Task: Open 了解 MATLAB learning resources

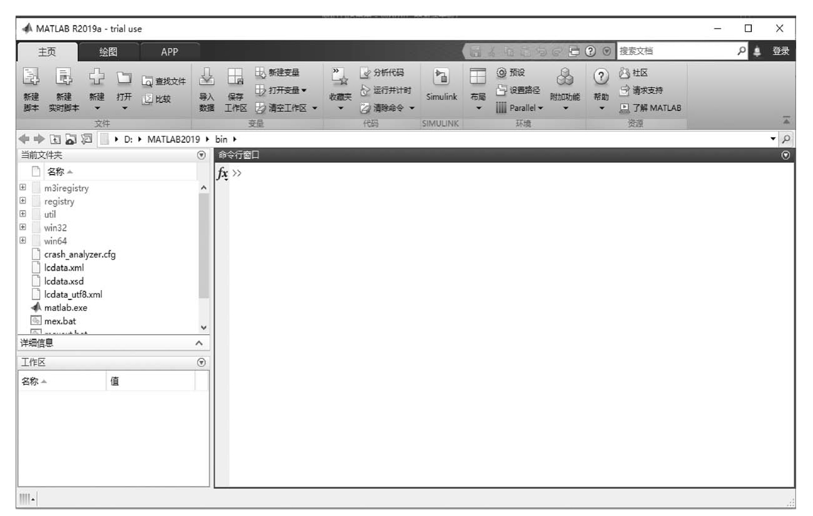Action: point(650,107)
